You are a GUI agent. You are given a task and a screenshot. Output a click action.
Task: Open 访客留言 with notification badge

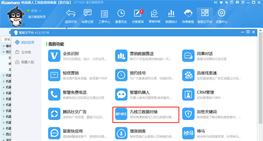137,16
